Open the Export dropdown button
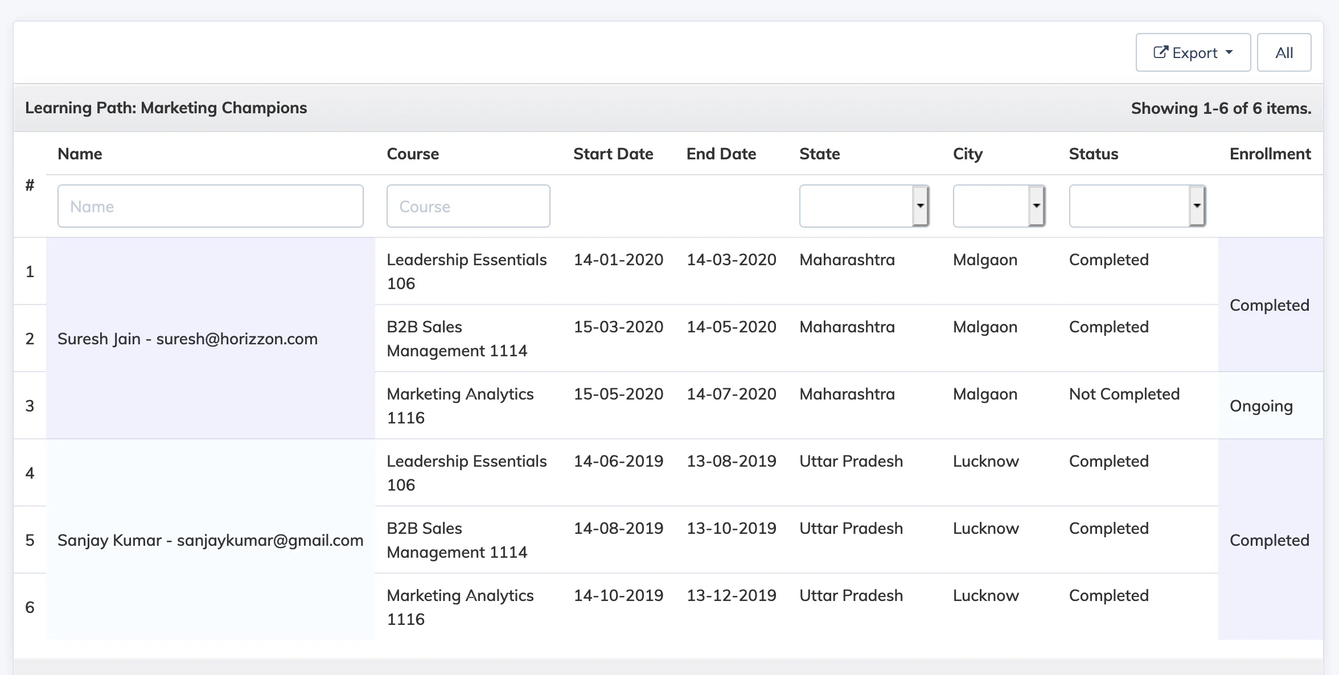1339x675 pixels. (1193, 52)
